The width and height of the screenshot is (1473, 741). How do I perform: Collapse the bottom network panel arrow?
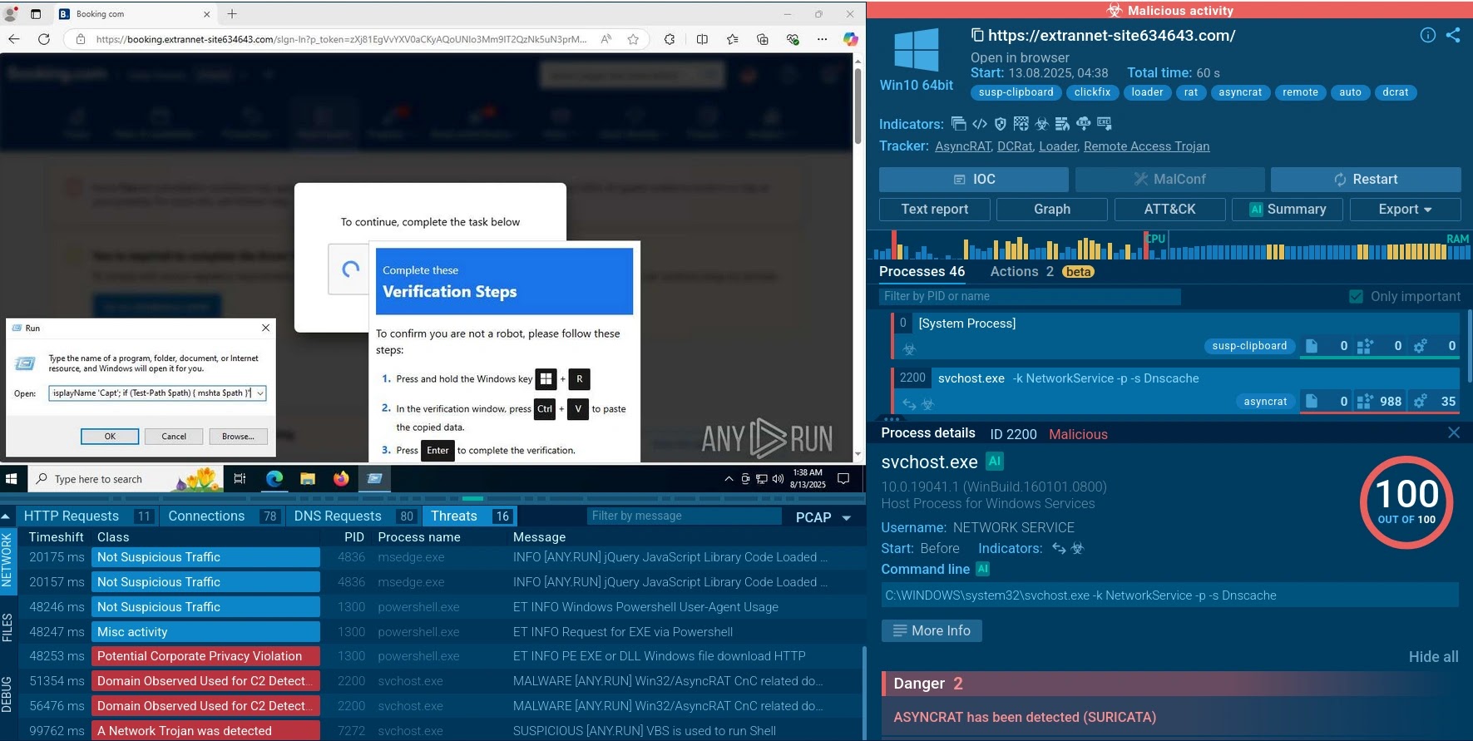[x=6, y=516]
